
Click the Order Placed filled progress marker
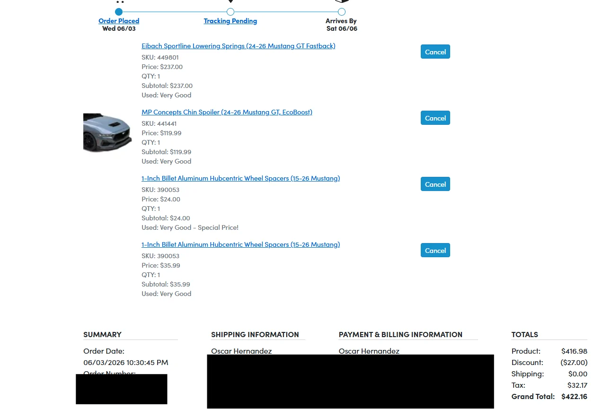pos(119,12)
